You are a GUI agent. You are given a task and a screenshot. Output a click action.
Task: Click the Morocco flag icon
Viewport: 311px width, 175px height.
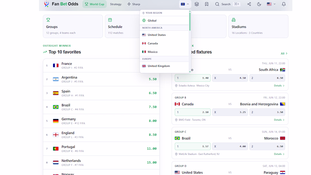[282, 138]
